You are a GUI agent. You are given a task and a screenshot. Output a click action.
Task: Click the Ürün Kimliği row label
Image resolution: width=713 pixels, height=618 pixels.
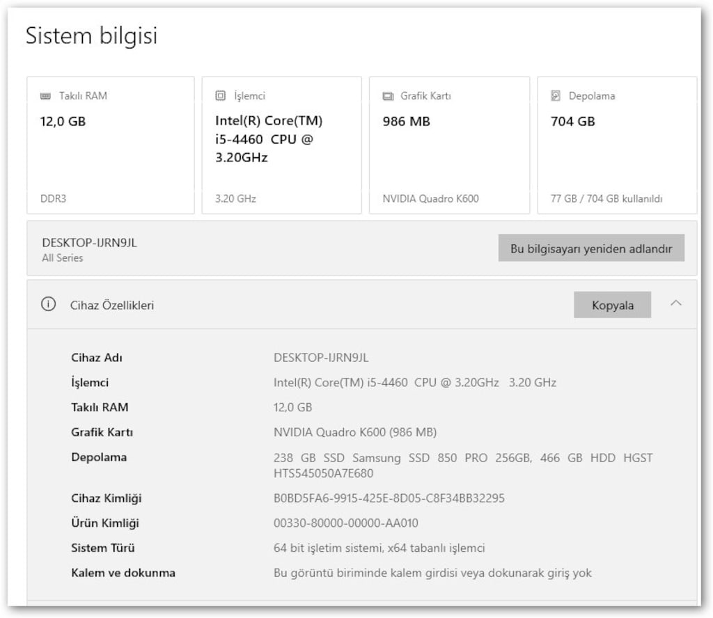[105, 523]
